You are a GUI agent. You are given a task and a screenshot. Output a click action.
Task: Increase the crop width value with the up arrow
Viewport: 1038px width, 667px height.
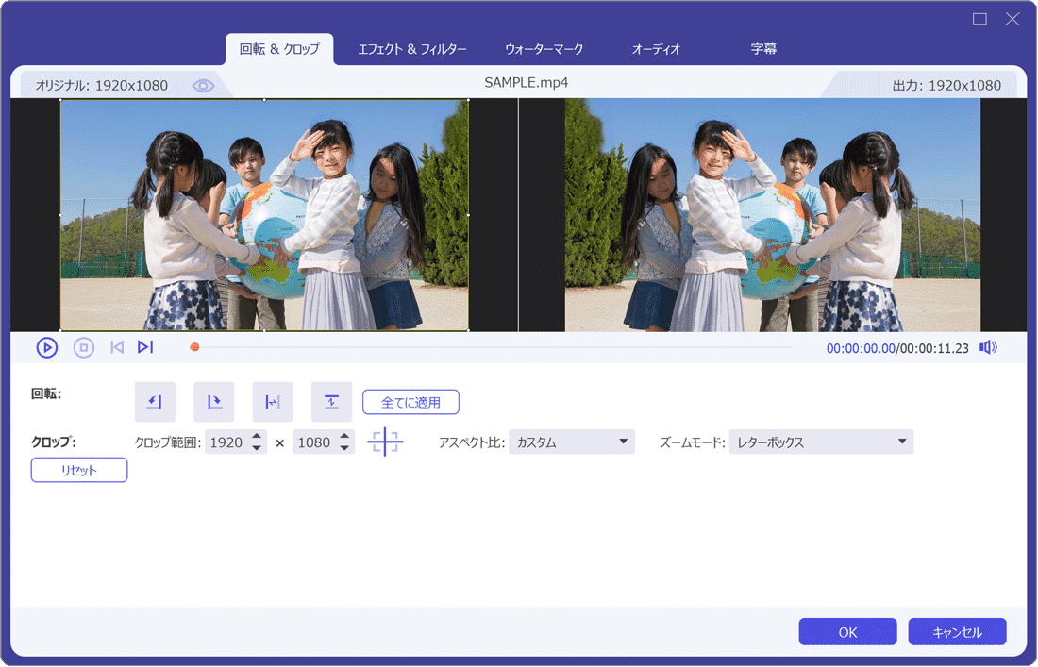(x=257, y=436)
